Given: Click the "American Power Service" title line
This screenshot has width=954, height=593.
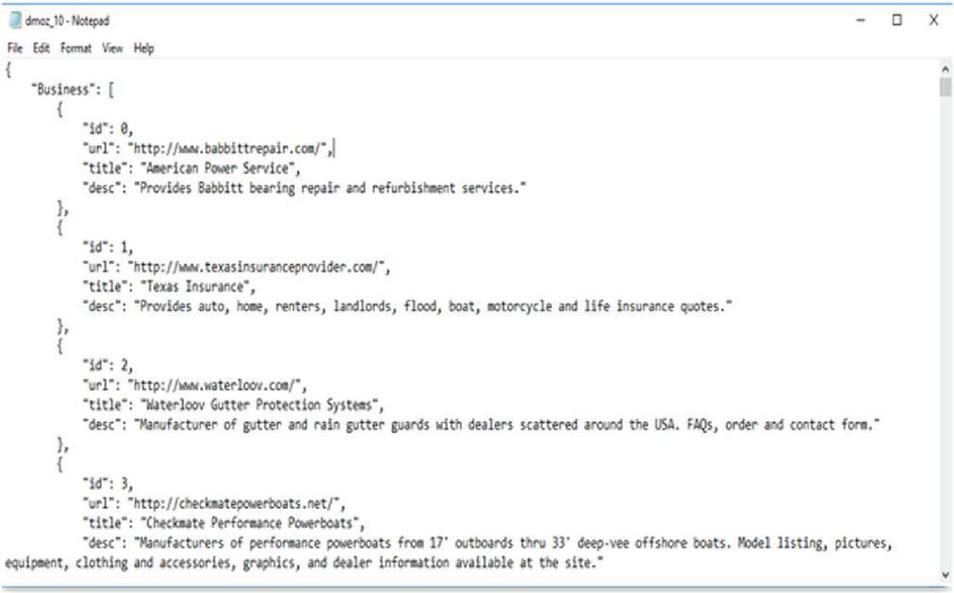Looking at the screenshot, I should 191,169.
